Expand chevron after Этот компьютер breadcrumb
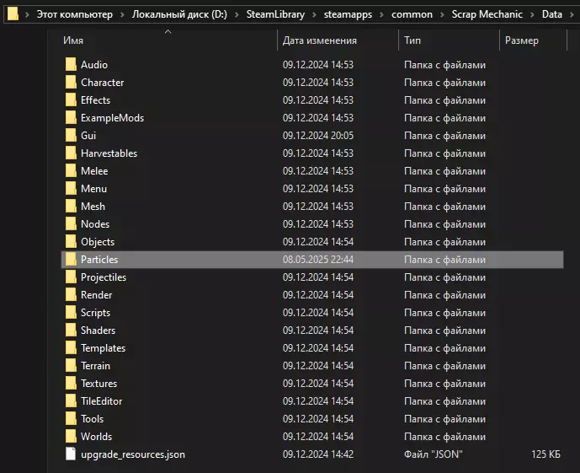 click(x=122, y=15)
